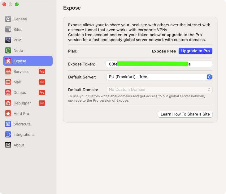Screen dimensions: 226x194
Task: Click the Herd Pro star icon
Action: (x=8, y=113)
